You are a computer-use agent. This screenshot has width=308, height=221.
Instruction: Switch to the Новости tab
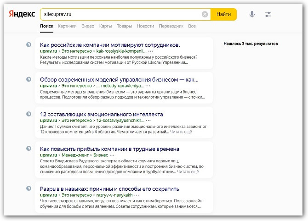[x=145, y=26]
